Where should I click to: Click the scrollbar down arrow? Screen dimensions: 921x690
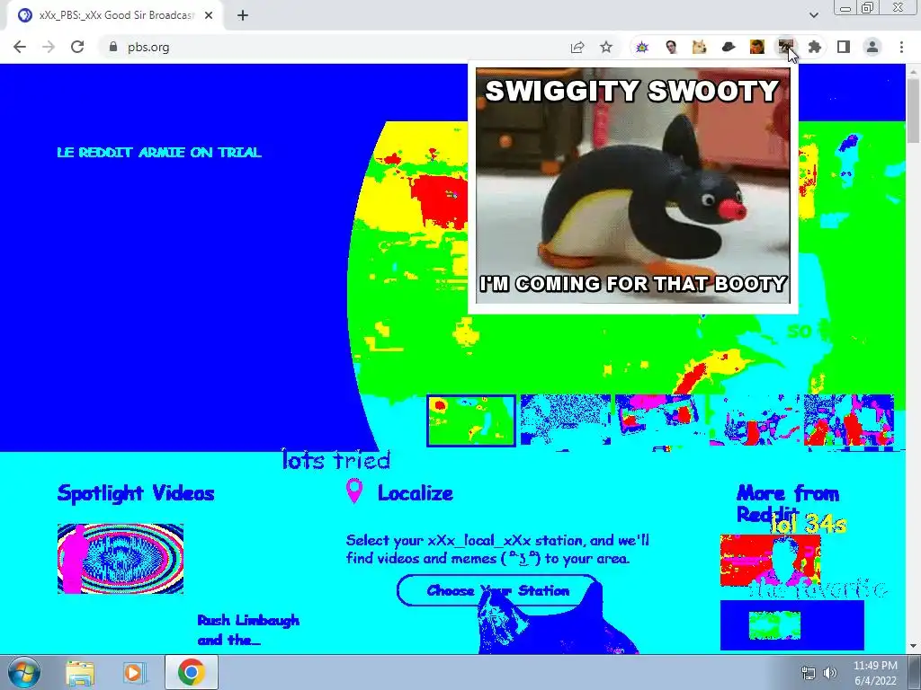[913, 646]
